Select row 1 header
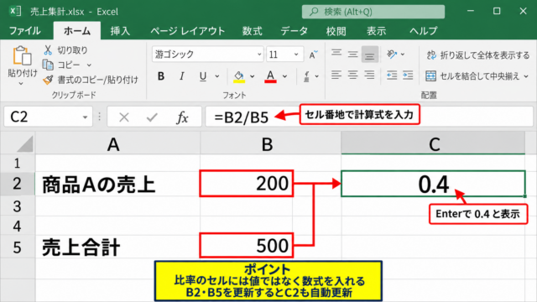Image resolution: width=537 pixels, height=302 pixels. pyautogui.click(x=18, y=163)
